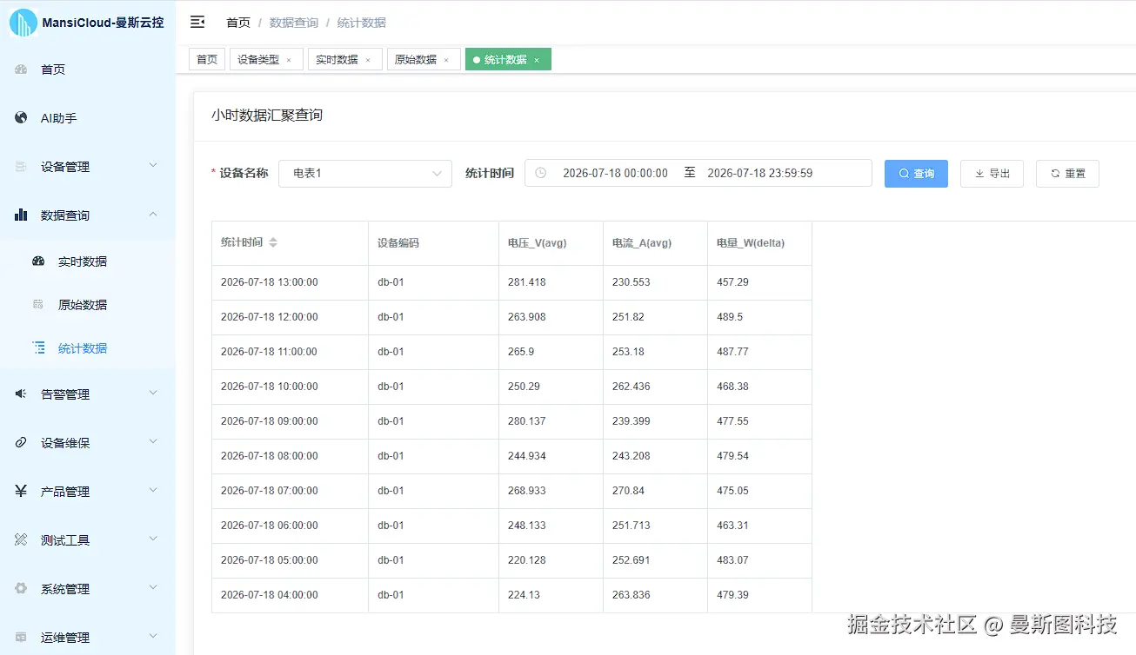The image size is (1136, 655).
Task: Click the 重置 reset button
Action: click(1067, 173)
